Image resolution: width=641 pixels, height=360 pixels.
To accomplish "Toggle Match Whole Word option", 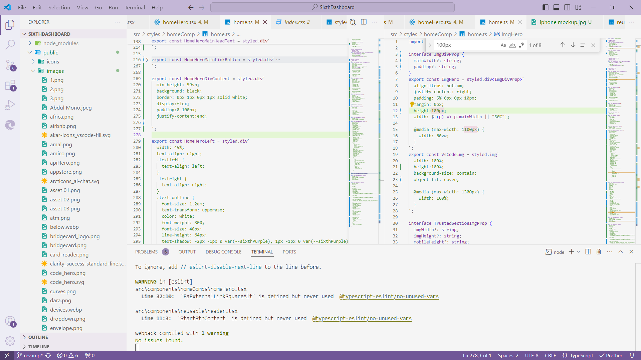I will tap(512, 45).
